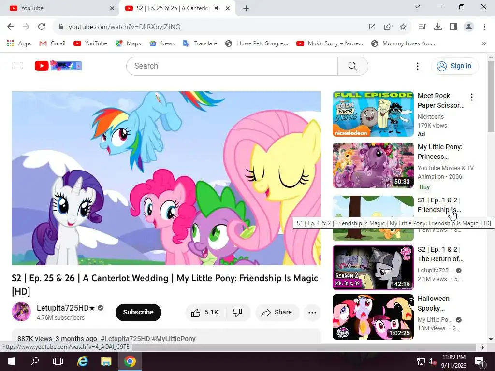Viewport: 495px width, 371px height.
Task: Open a new browser tab
Action: click(x=246, y=8)
